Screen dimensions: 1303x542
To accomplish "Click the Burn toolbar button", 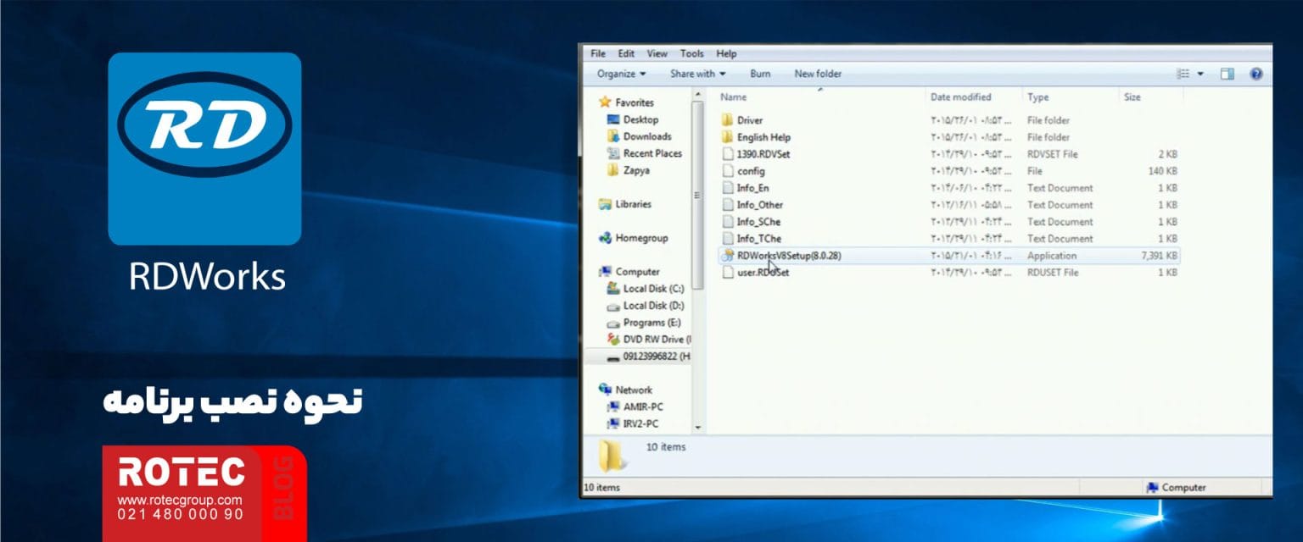I will (760, 74).
